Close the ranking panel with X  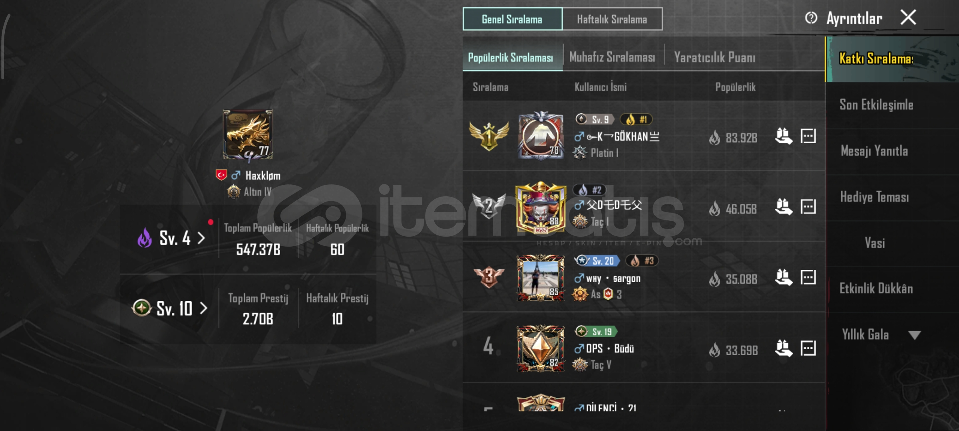pos(908,18)
